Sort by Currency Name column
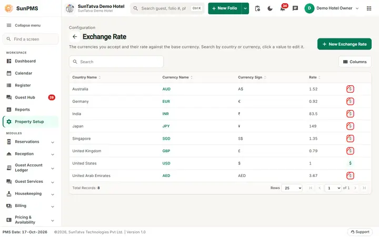379x237 pixels. pos(177,77)
